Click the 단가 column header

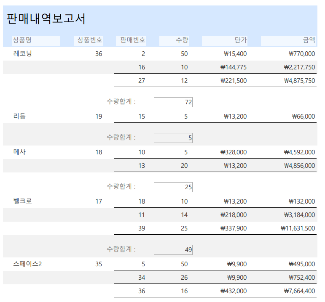click(x=225, y=40)
